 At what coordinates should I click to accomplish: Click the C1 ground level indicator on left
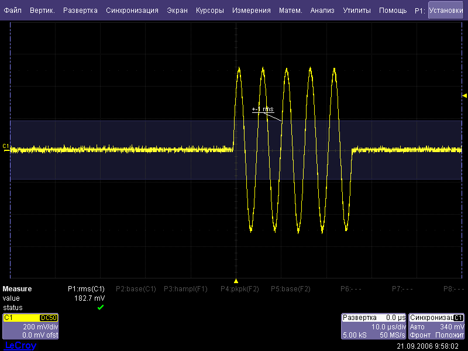pos(6,146)
